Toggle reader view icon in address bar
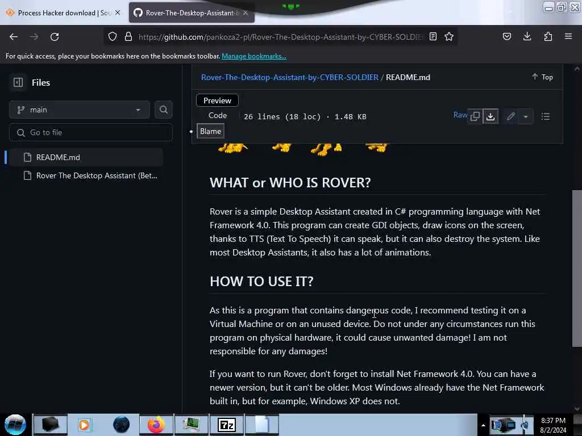582x436 pixels. (433, 36)
